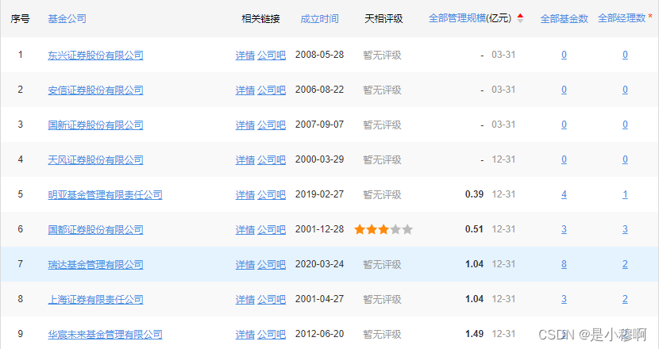Select founding date 2019-02-27
659x349 pixels.
point(319,194)
